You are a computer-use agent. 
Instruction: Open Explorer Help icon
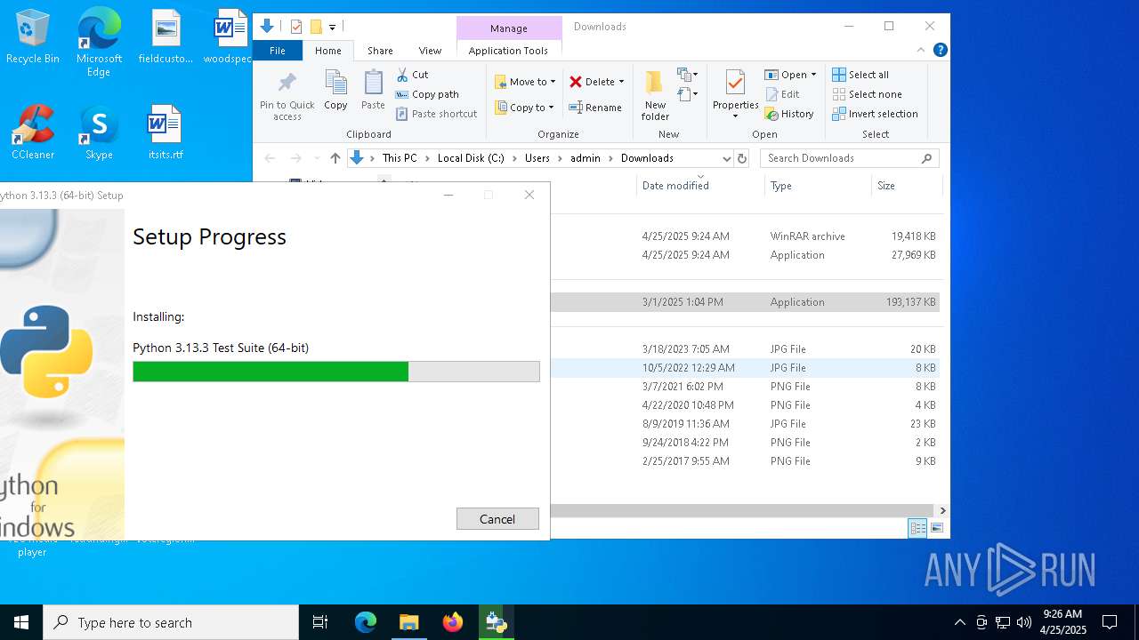click(x=940, y=50)
